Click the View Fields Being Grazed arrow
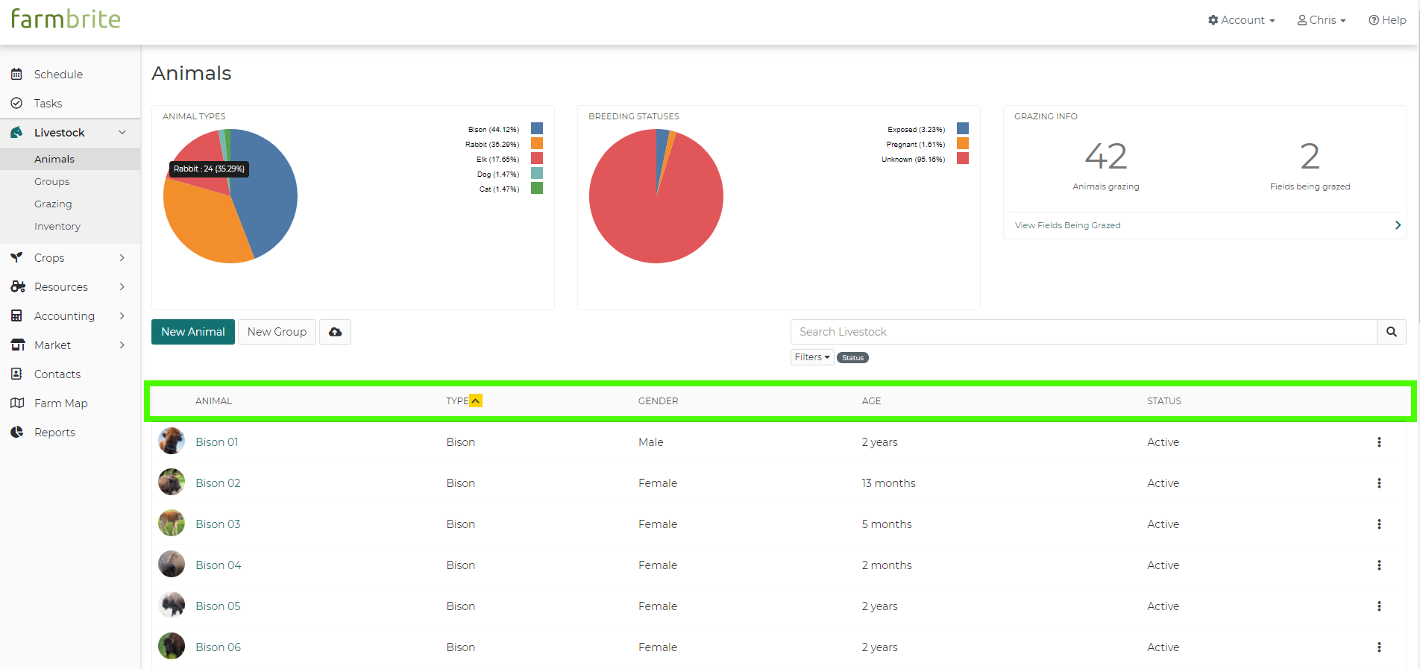The height and width of the screenshot is (669, 1420). click(x=1398, y=225)
